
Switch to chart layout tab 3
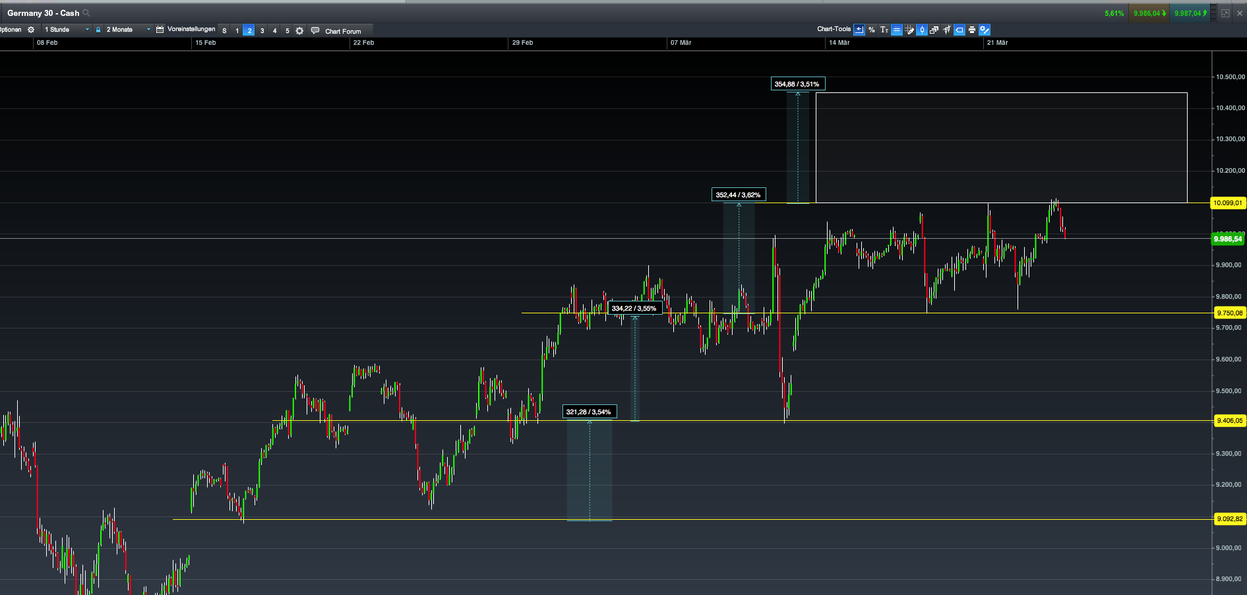point(262,30)
